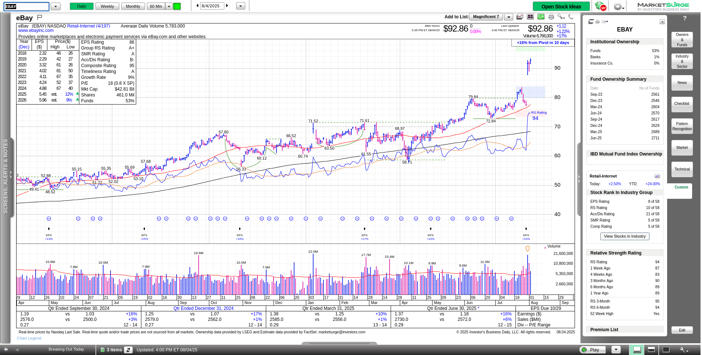Click the Edit button in side tabs

coord(682,330)
